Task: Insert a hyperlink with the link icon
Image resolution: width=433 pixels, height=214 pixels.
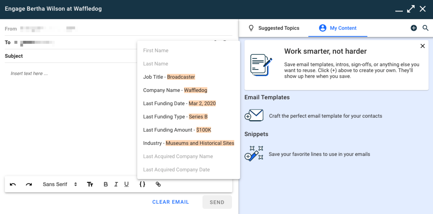Action: point(158,184)
